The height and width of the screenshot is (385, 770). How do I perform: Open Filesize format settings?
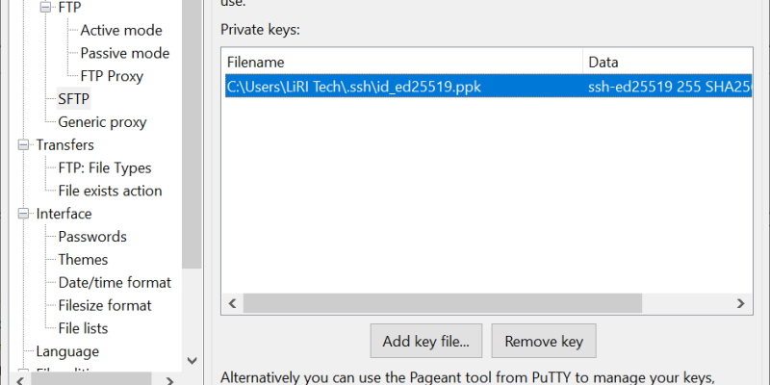pos(105,306)
